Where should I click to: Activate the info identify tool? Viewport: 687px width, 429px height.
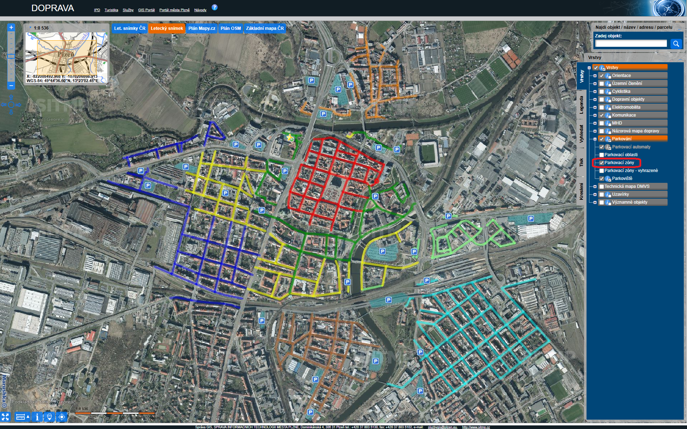(37, 417)
